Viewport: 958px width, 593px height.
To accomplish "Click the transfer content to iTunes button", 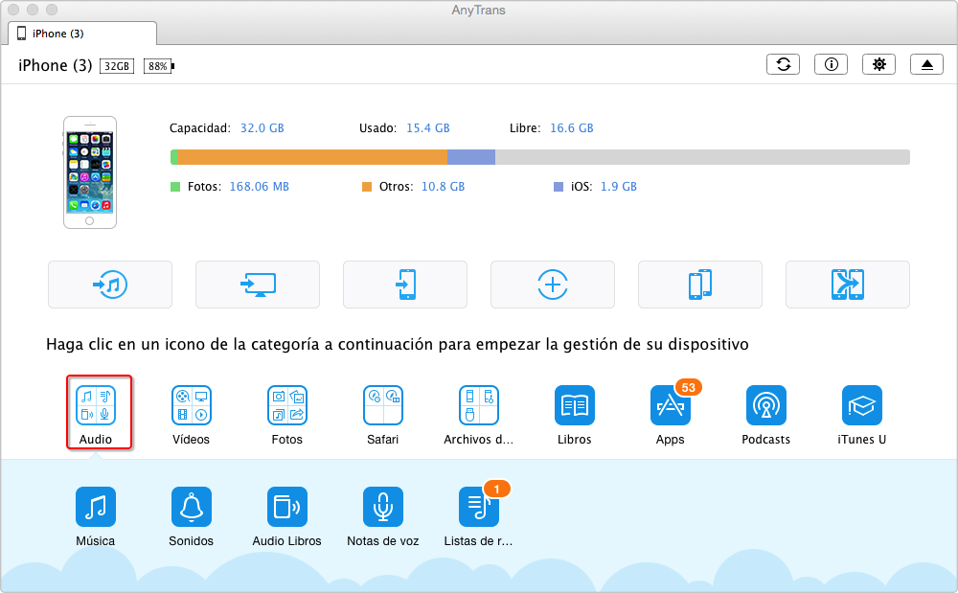I will tap(110, 285).
